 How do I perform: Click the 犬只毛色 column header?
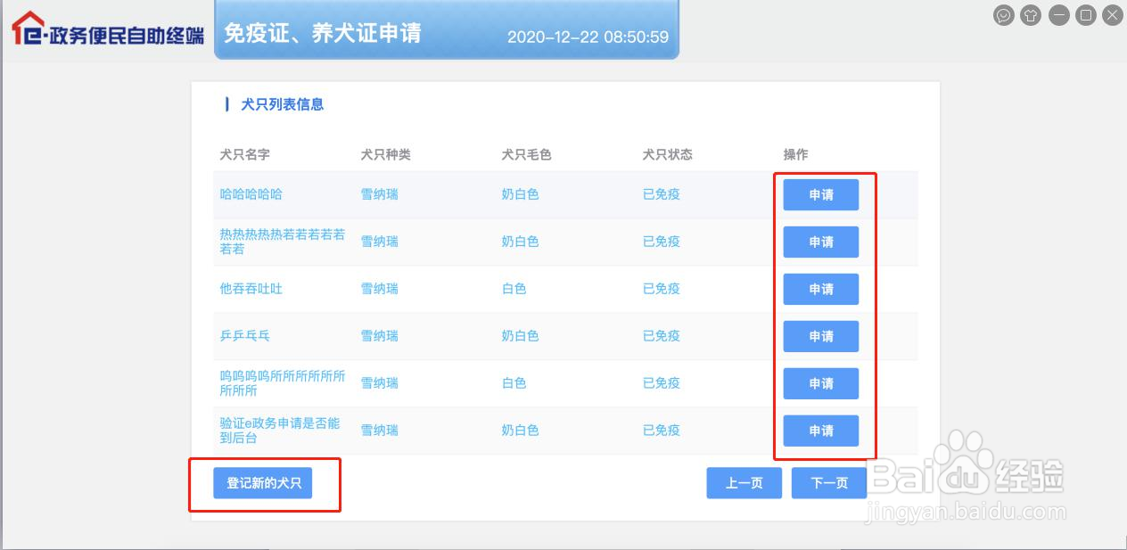tap(527, 154)
